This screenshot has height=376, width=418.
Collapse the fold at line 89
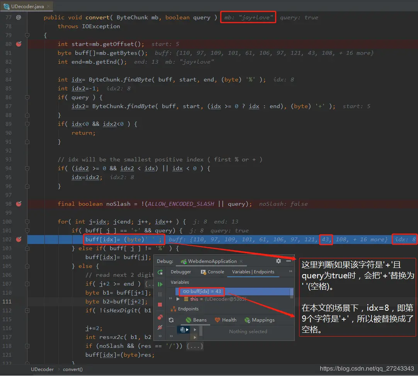[x=27, y=124]
